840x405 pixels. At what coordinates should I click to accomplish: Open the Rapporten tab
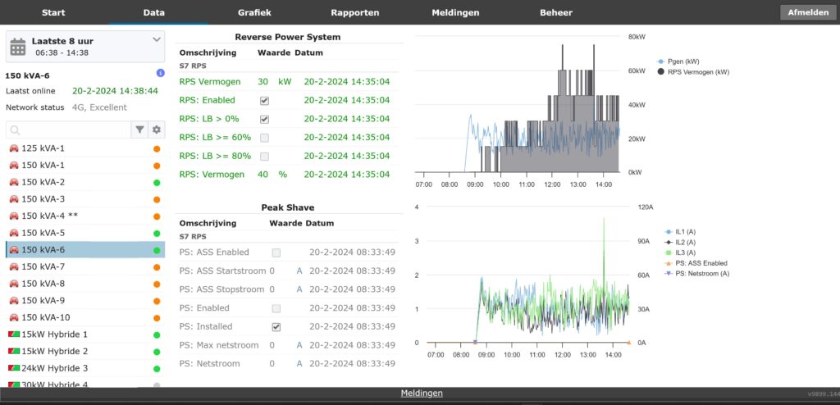pos(354,13)
